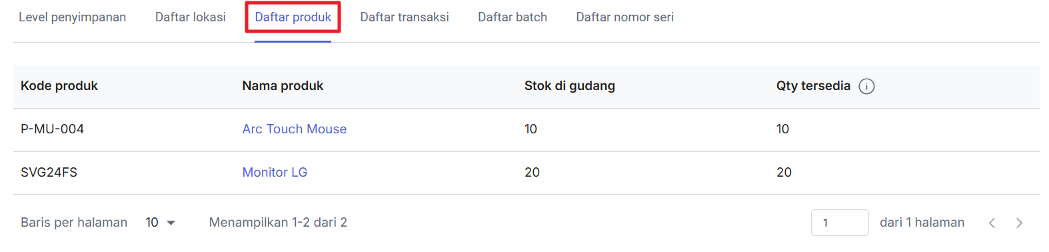Select the SVG24FS product code cell
1049x252 pixels.
(49, 173)
